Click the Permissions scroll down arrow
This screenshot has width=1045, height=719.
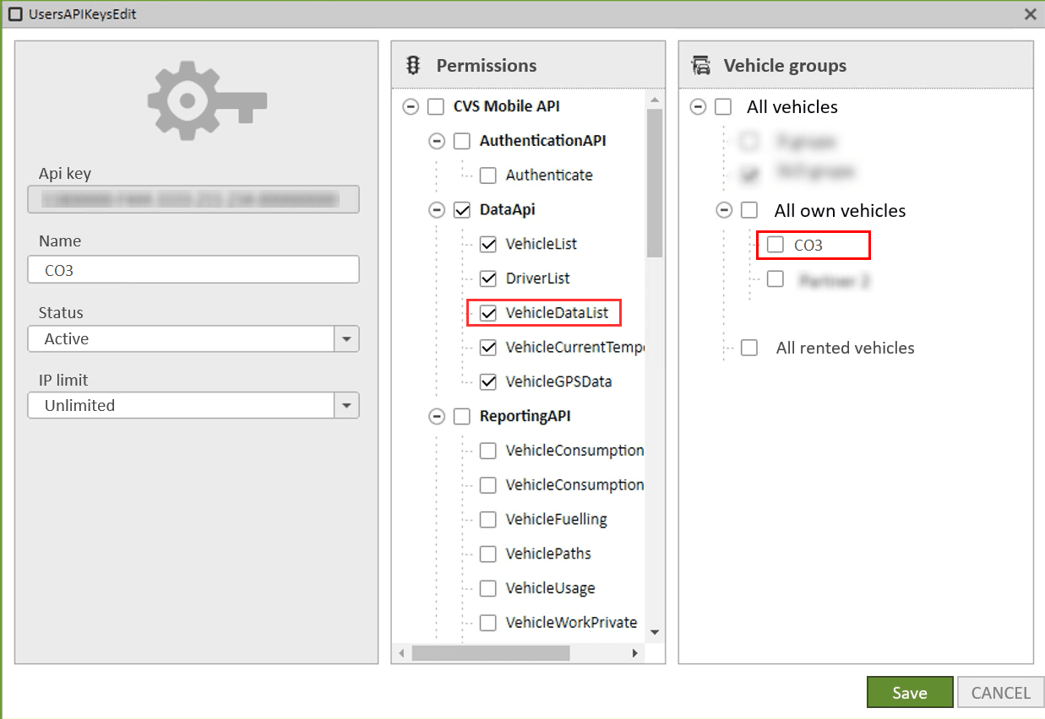655,631
